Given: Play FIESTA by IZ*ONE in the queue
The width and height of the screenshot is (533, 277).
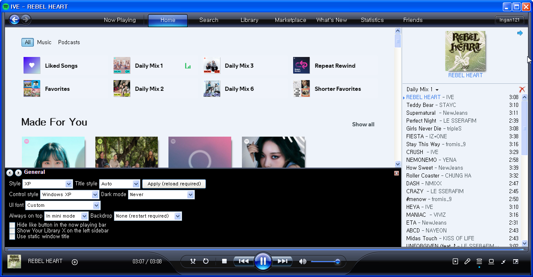Looking at the screenshot, I should [462, 136].
